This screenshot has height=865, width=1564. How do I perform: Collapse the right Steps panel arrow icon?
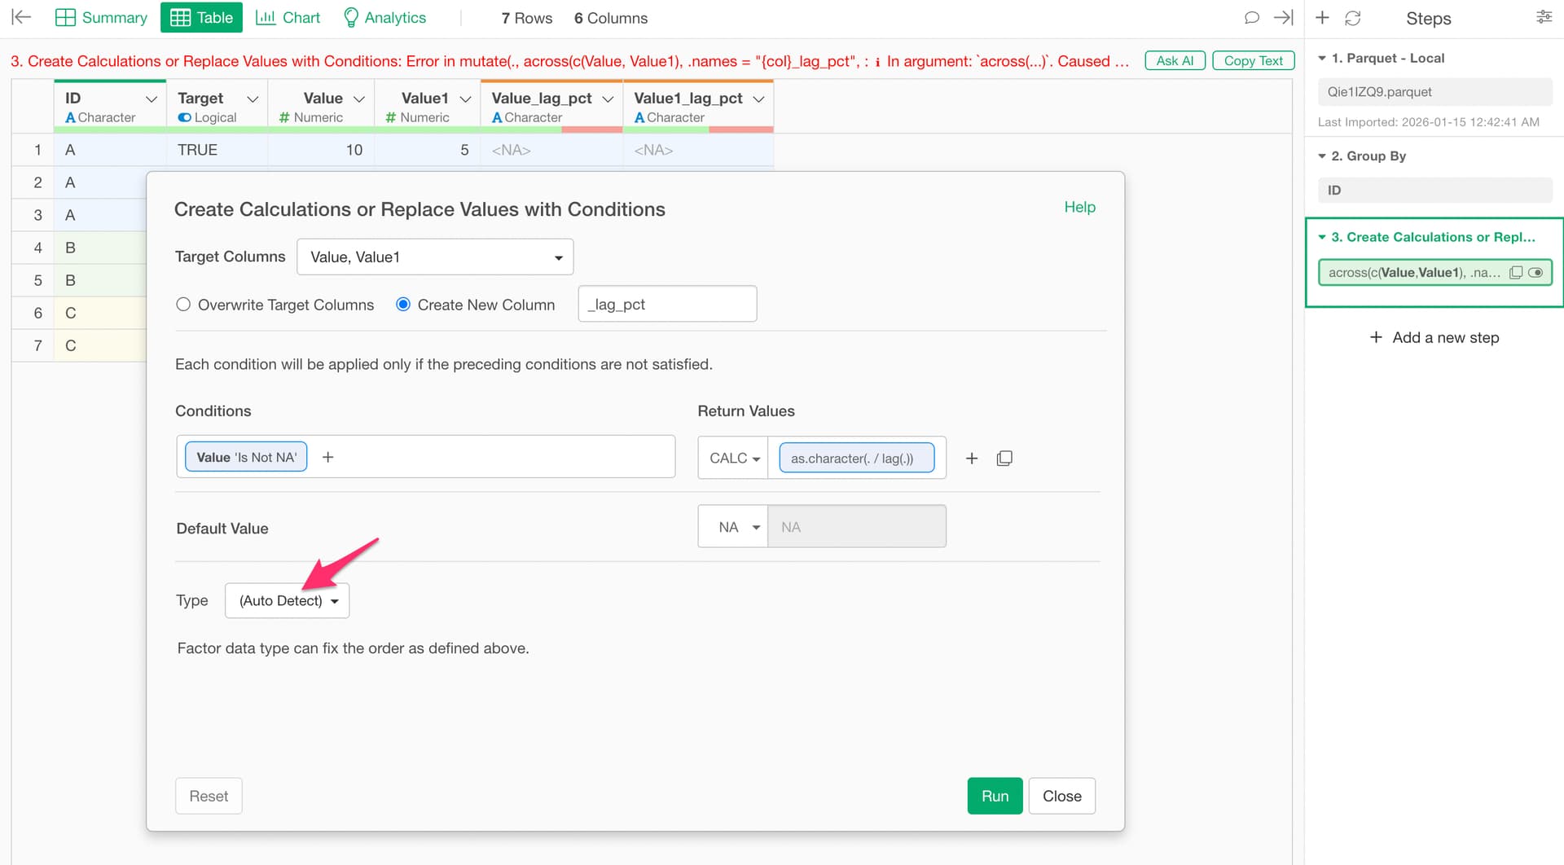(x=1284, y=18)
